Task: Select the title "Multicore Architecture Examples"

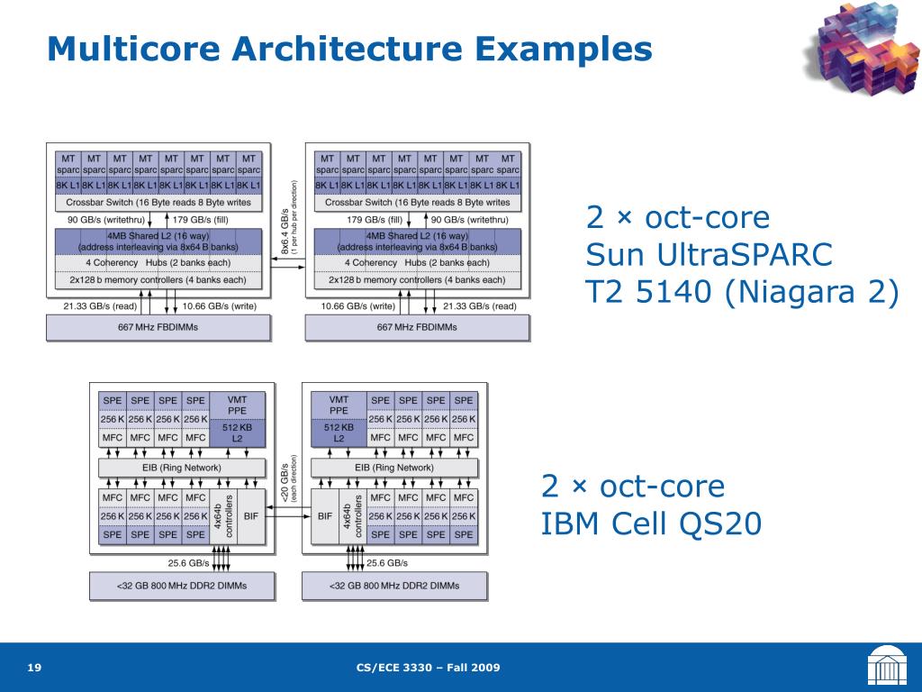Action: click(349, 49)
